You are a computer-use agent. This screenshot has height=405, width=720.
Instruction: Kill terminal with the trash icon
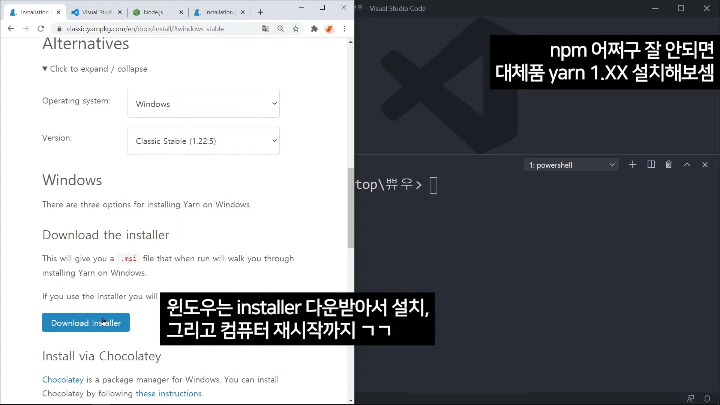coord(669,165)
